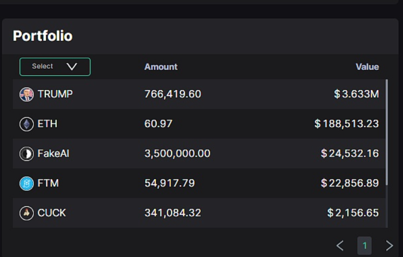Sort by the Amount column header
This screenshot has height=257, width=403.
(160, 67)
